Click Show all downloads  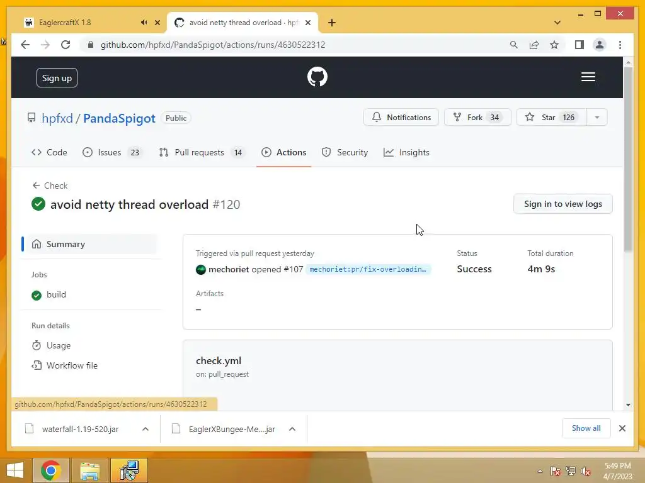[x=586, y=428]
